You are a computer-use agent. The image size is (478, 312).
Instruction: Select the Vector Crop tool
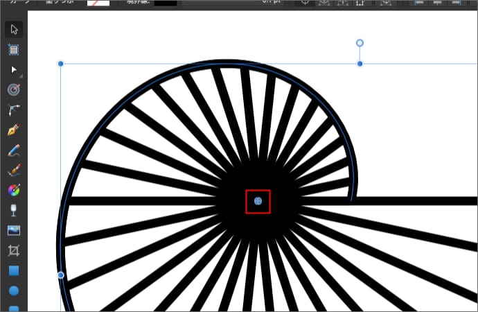[14, 250]
